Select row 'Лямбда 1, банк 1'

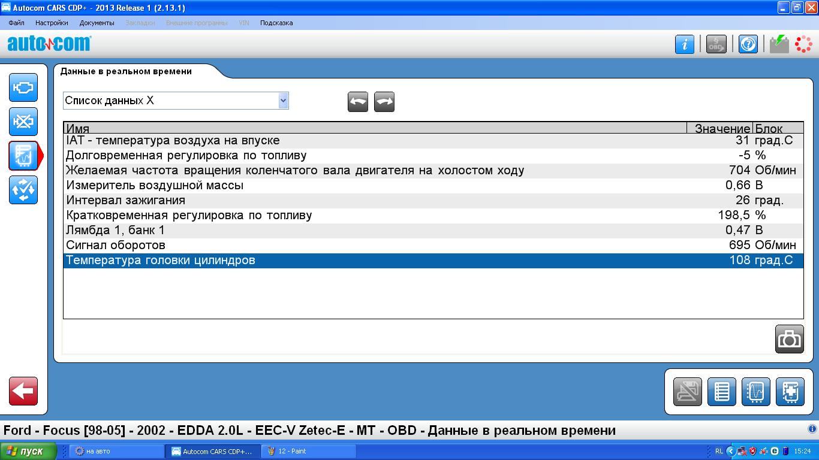click(433, 231)
